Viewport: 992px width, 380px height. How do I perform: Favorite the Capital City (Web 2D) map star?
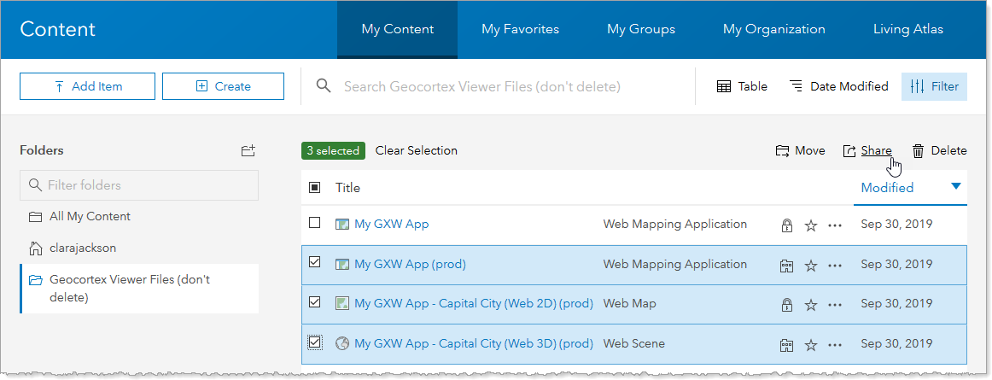811,305
